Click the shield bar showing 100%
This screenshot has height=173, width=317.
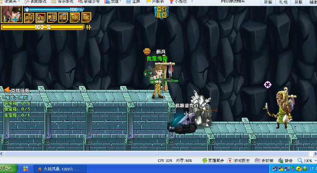click(x=54, y=9)
